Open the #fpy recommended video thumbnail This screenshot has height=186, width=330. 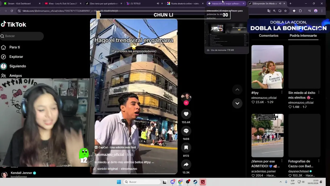[267, 67]
